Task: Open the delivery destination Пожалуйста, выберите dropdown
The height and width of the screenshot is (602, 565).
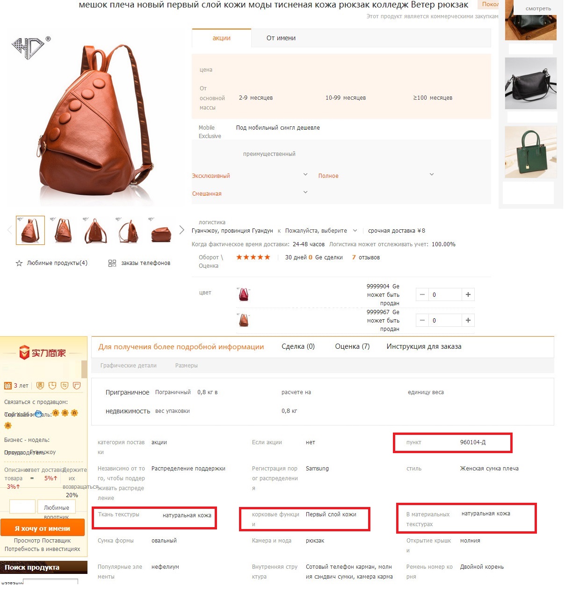Action: tap(321, 231)
